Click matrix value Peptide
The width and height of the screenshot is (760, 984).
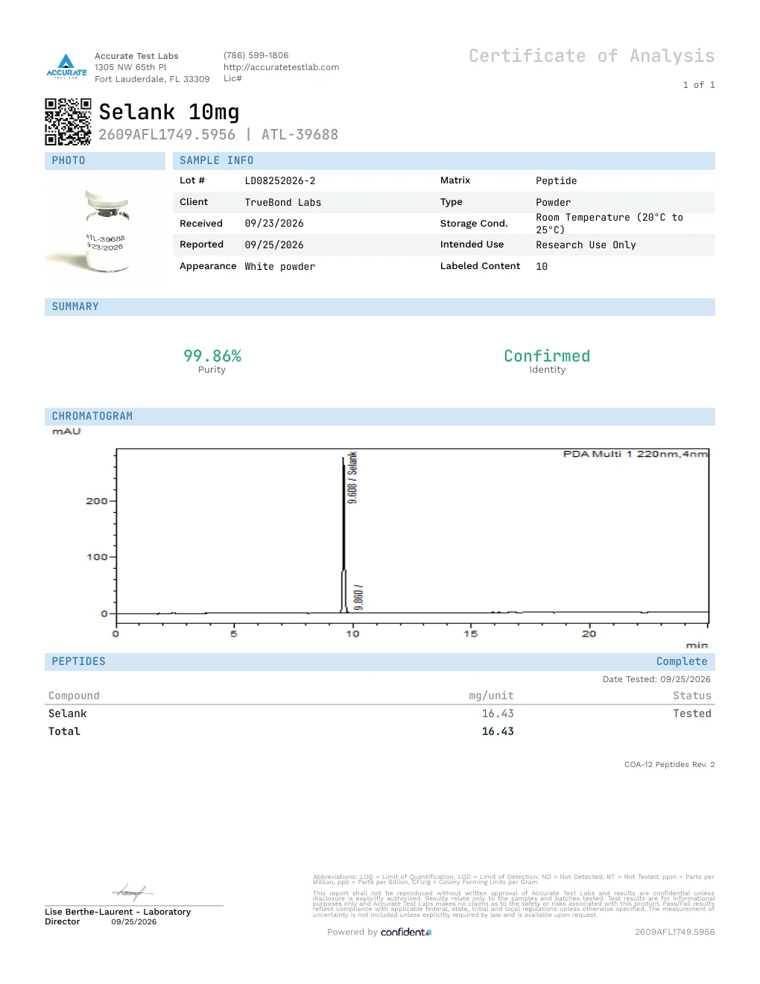click(557, 181)
